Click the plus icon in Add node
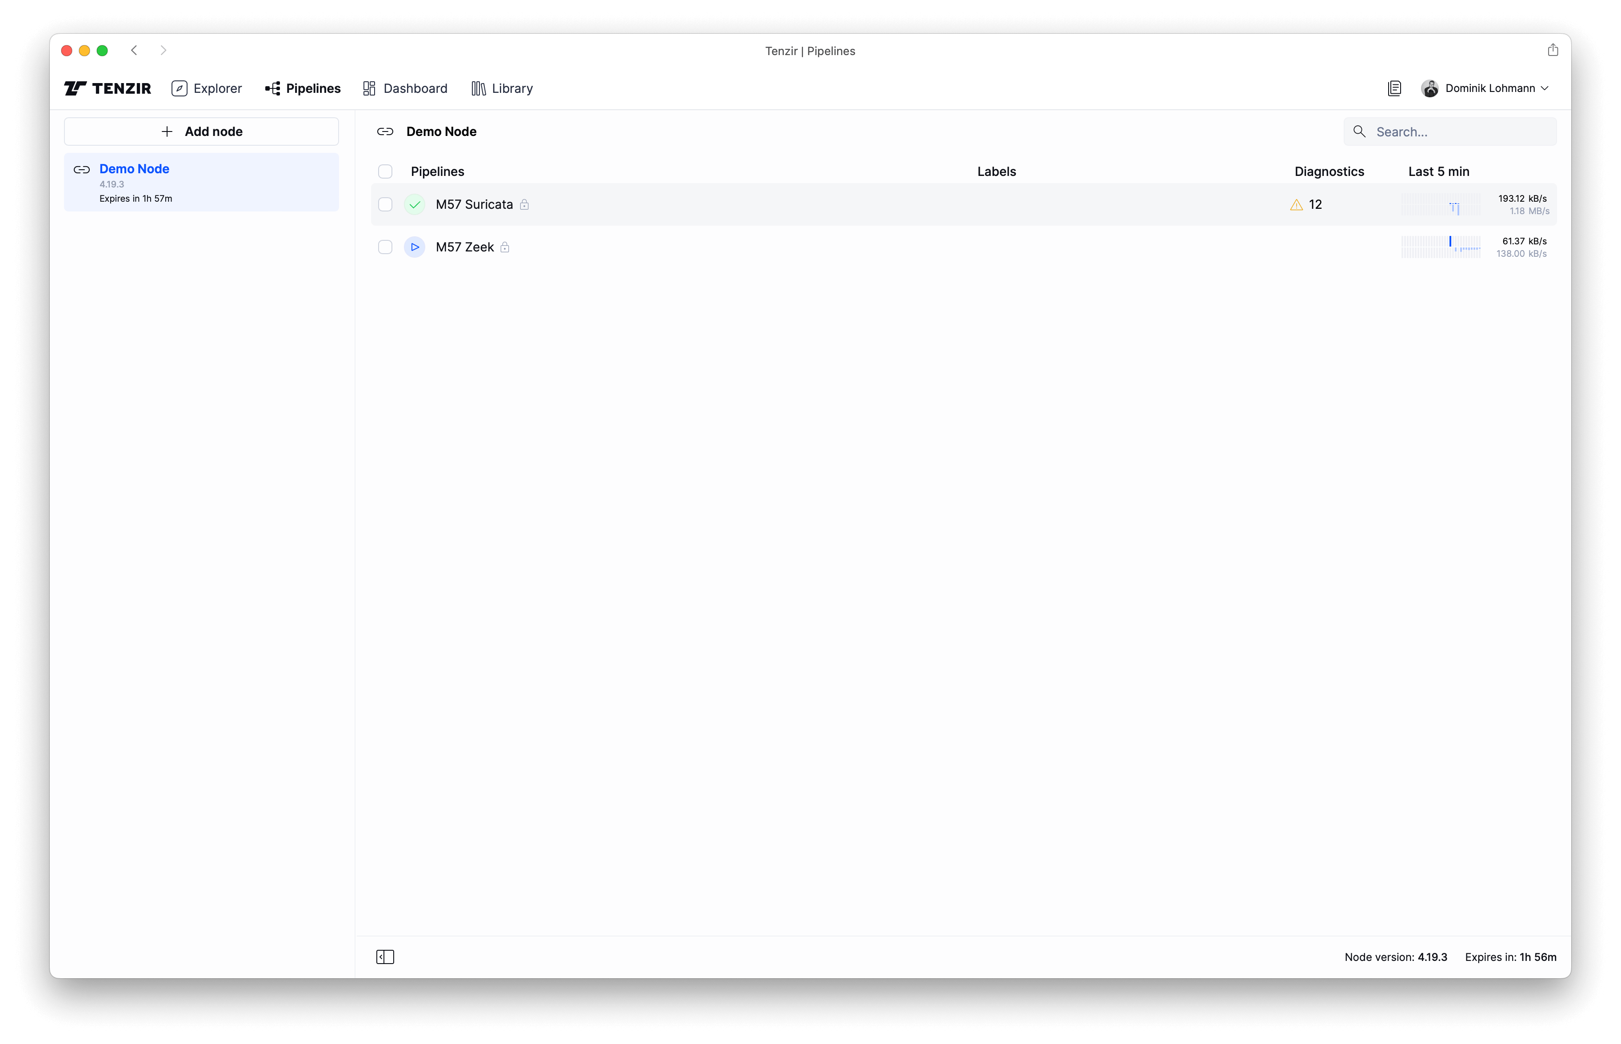Image resolution: width=1621 pixels, height=1044 pixels. pos(167,131)
